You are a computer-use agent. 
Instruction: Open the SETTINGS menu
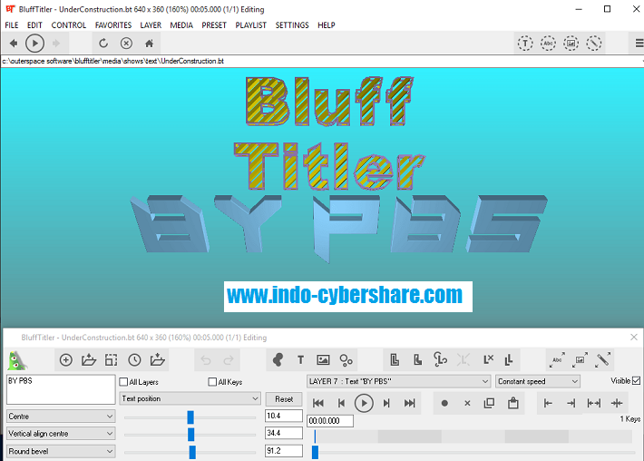[x=292, y=25]
